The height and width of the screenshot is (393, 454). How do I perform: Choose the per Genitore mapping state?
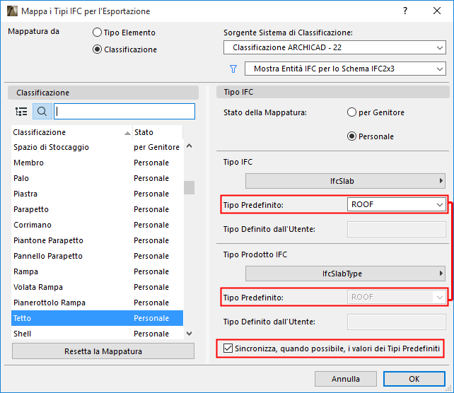click(x=352, y=112)
